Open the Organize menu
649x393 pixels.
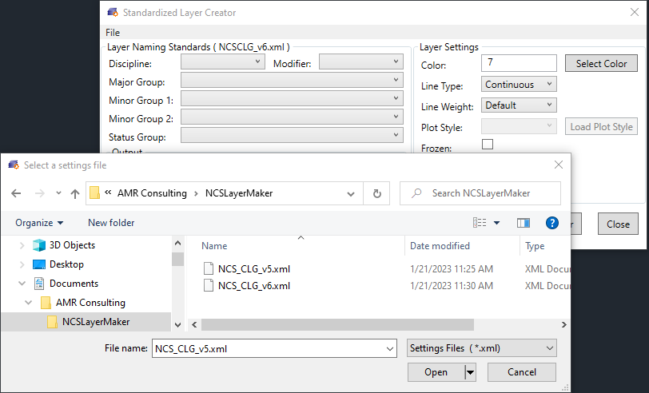(x=39, y=223)
